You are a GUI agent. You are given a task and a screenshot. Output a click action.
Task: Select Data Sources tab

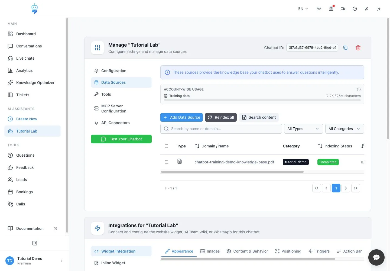pos(121,82)
